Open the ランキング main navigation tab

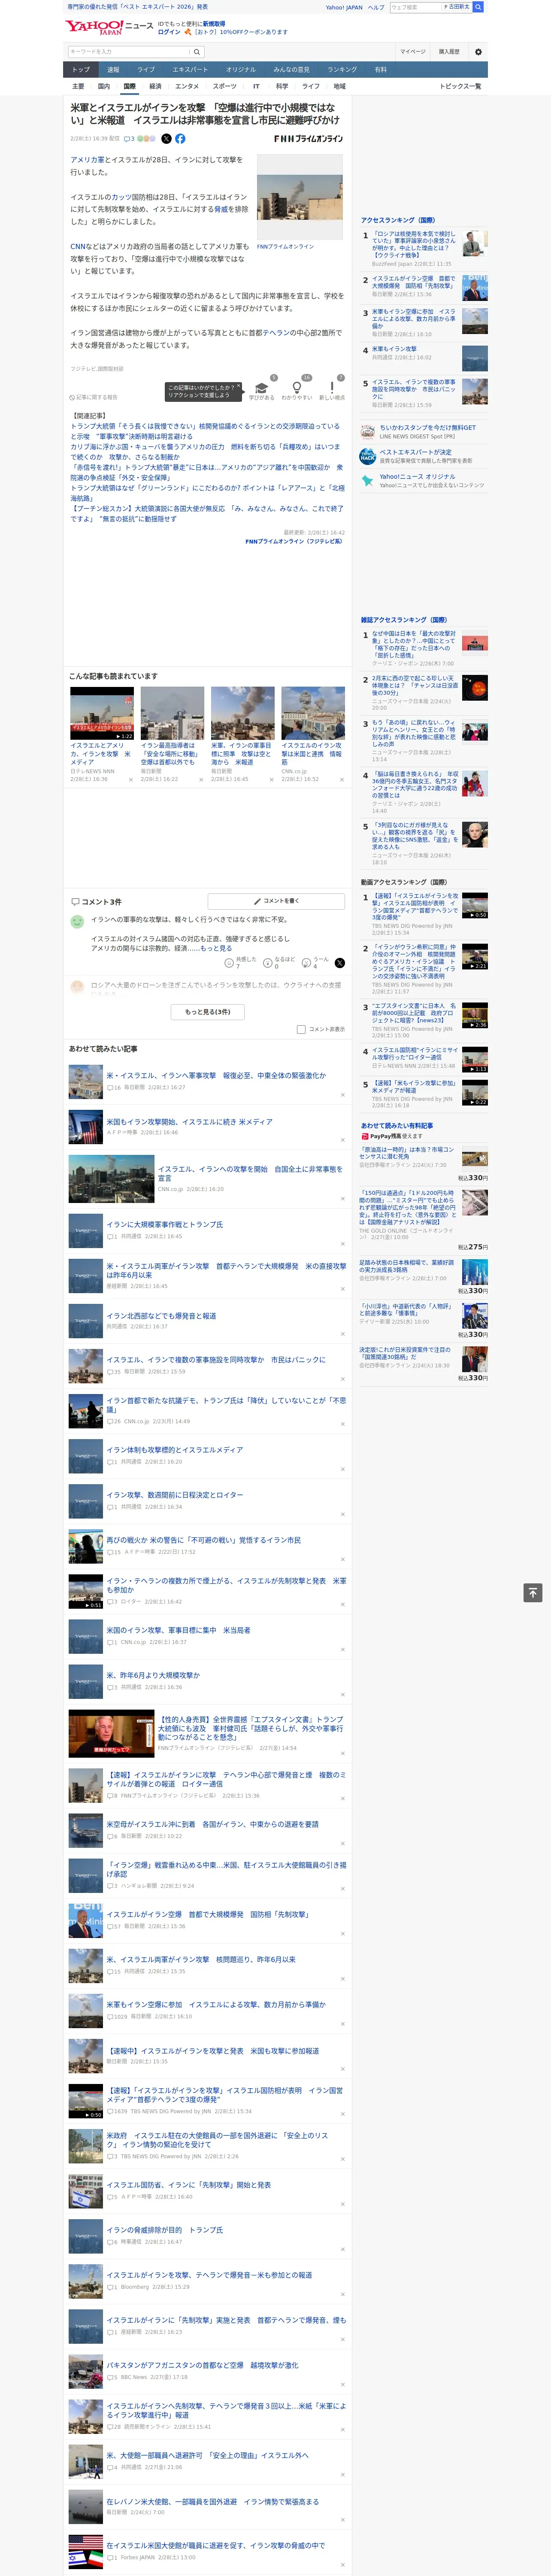coord(342,70)
